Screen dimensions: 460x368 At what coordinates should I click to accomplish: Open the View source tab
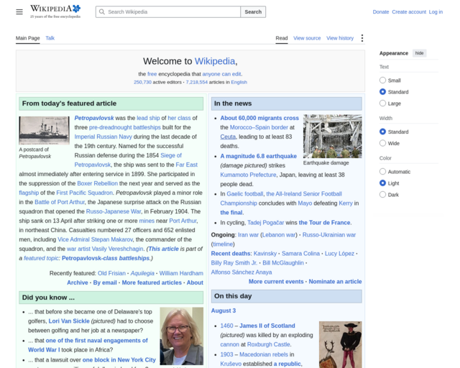(x=307, y=38)
